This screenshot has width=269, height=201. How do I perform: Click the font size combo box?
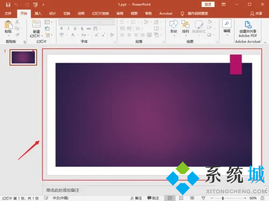[x=108, y=22]
